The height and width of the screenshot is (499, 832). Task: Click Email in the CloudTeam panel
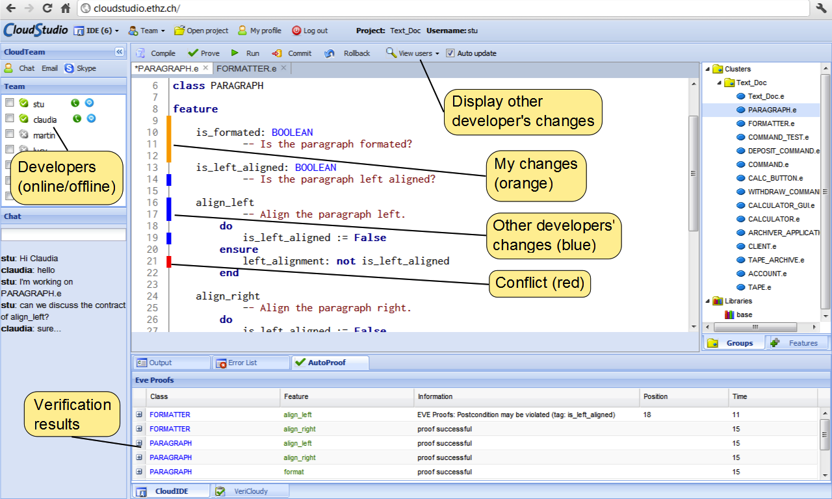click(x=49, y=68)
